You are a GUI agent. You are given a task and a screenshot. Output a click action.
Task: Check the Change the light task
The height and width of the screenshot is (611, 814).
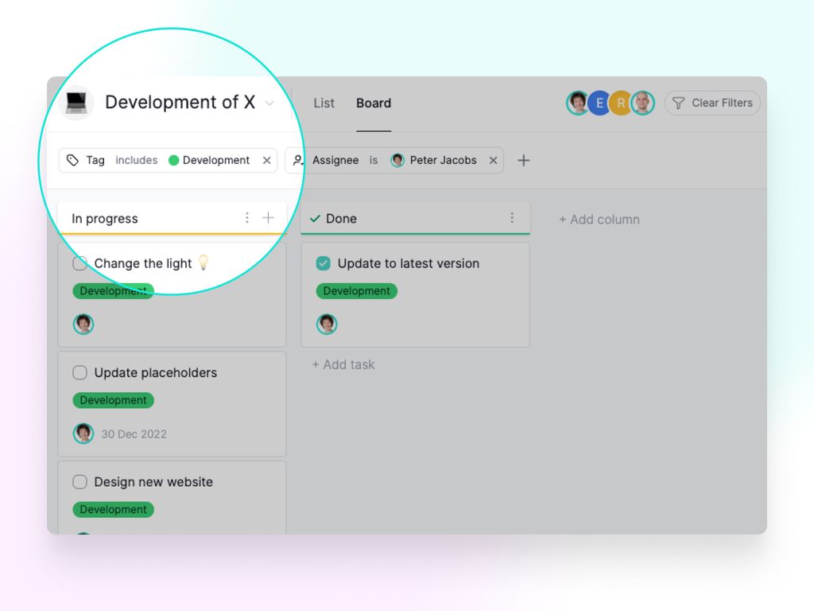(80, 263)
